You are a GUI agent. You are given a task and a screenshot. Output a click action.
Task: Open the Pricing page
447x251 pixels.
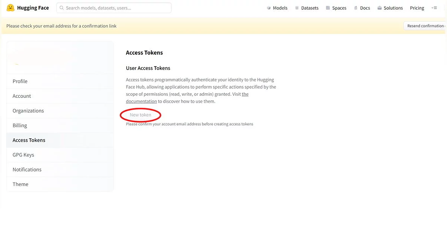point(417,8)
